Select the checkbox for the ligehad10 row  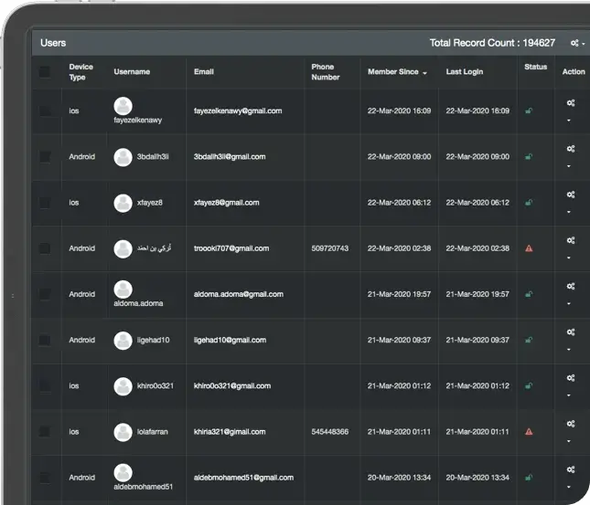45,340
